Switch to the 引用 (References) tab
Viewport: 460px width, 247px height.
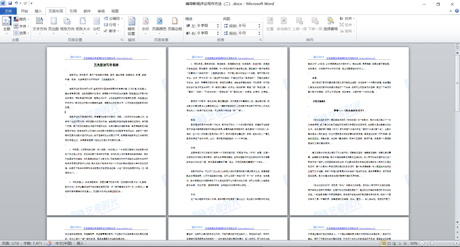(x=73, y=11)
